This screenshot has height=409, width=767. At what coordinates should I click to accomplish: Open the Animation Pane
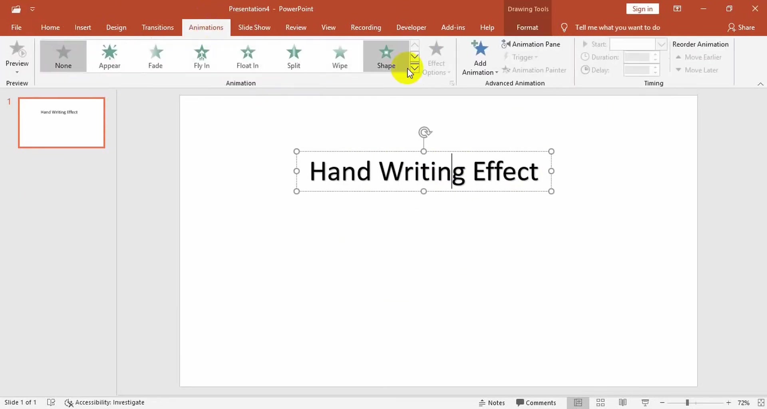531,44
